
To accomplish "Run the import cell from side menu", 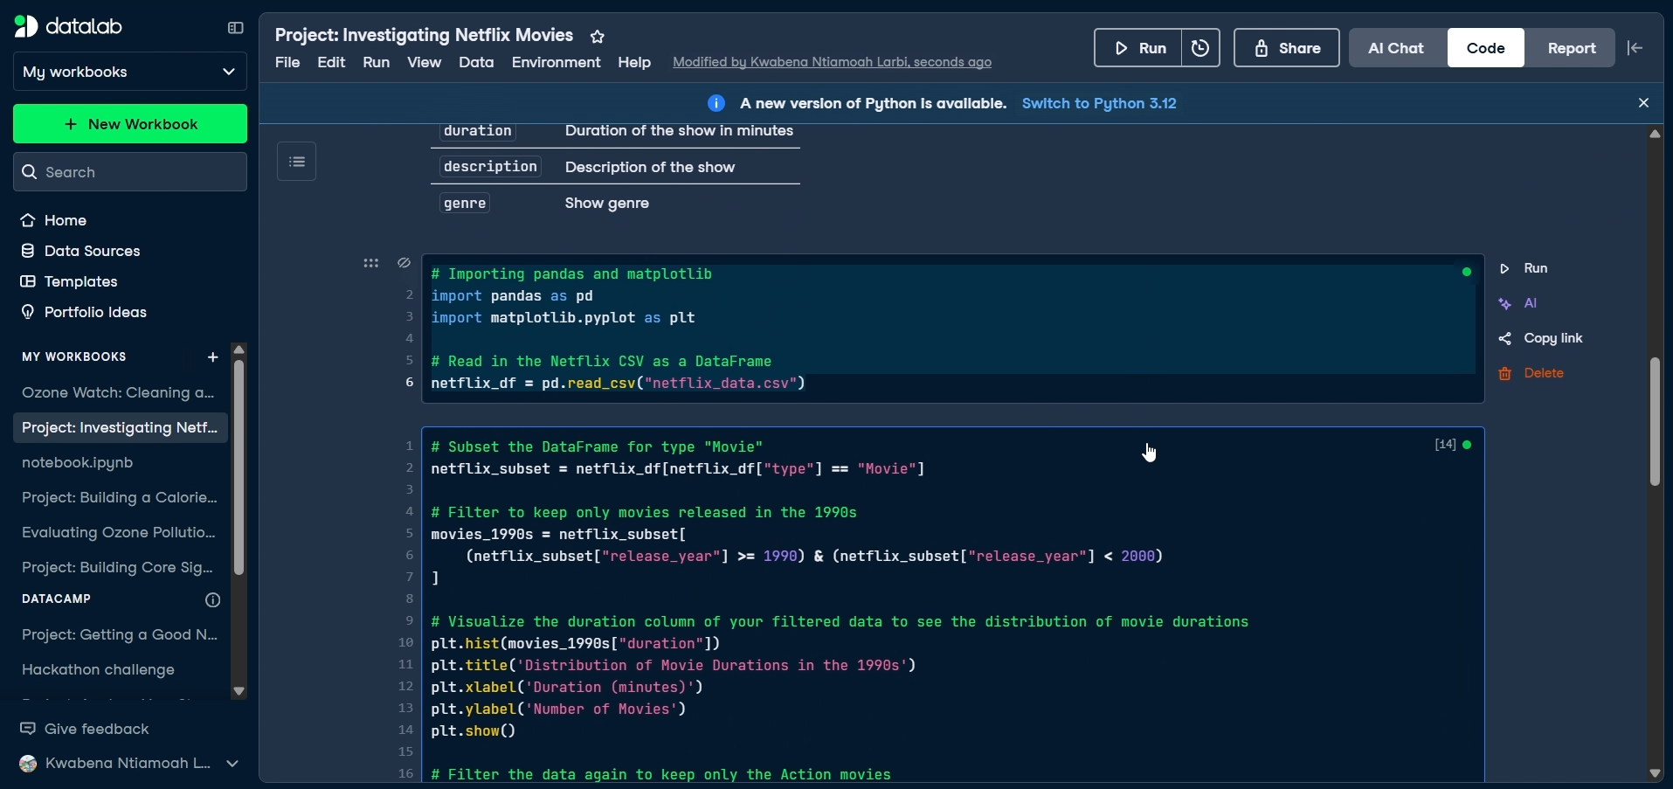I will tap(1524, 268).
